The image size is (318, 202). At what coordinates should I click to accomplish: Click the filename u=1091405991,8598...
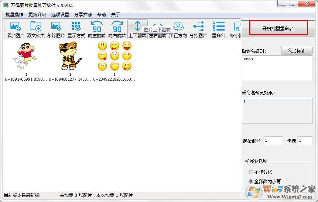tap(26, 79)
